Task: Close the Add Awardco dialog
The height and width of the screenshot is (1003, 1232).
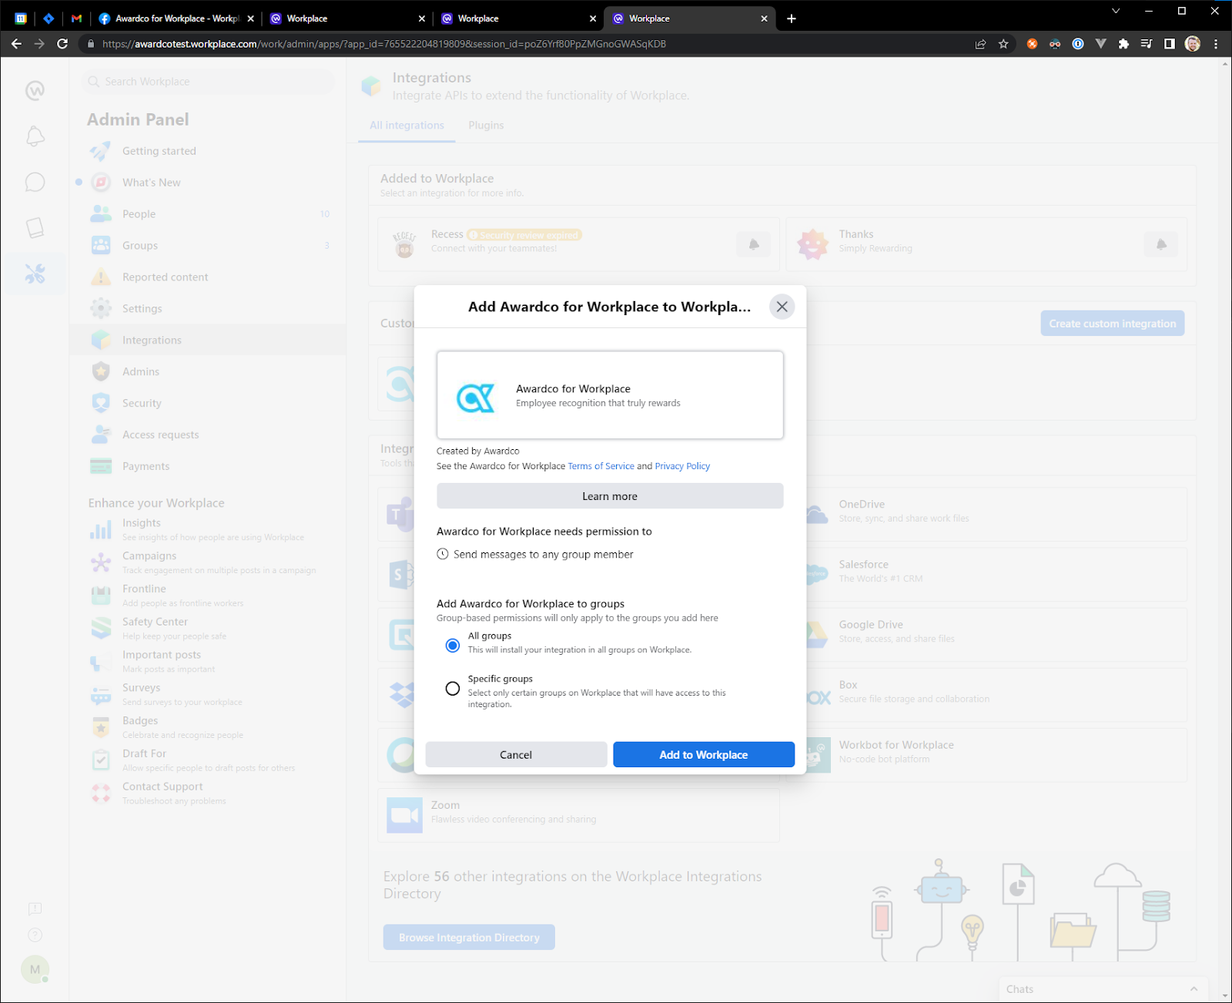Action: (x=782, y=307)
